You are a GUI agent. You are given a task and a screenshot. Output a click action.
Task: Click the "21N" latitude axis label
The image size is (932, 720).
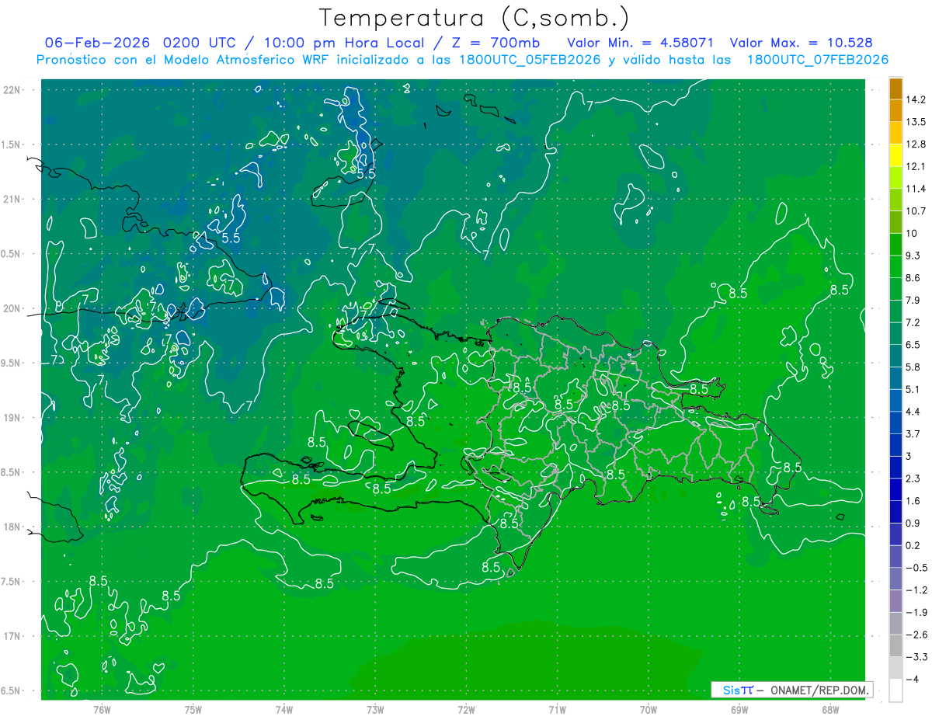tap(12, 199)
